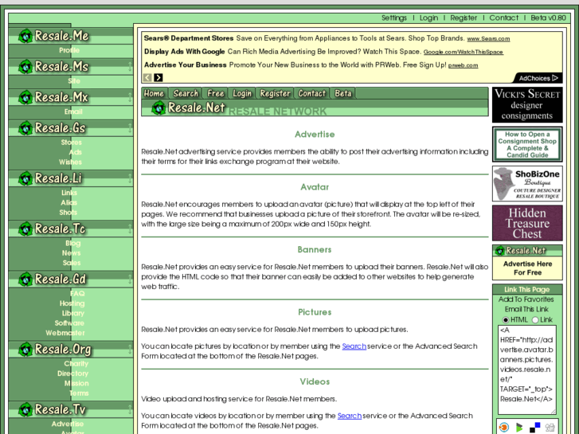Click Email This Link
Viewport: 579px width, 434px height.
coord(526,309)
